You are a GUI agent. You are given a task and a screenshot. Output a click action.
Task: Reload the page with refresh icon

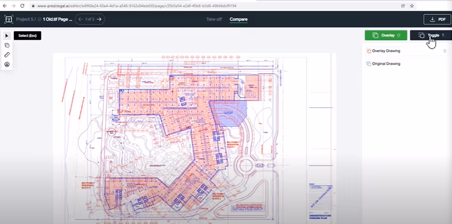click(22, 6)
